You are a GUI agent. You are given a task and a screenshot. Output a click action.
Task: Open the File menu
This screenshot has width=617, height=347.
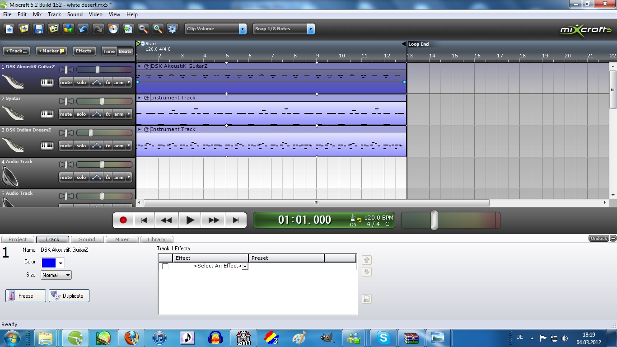tap(7, 14)
